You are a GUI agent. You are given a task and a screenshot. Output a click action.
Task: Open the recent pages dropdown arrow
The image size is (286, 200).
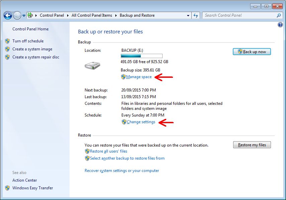pos(24,16)
